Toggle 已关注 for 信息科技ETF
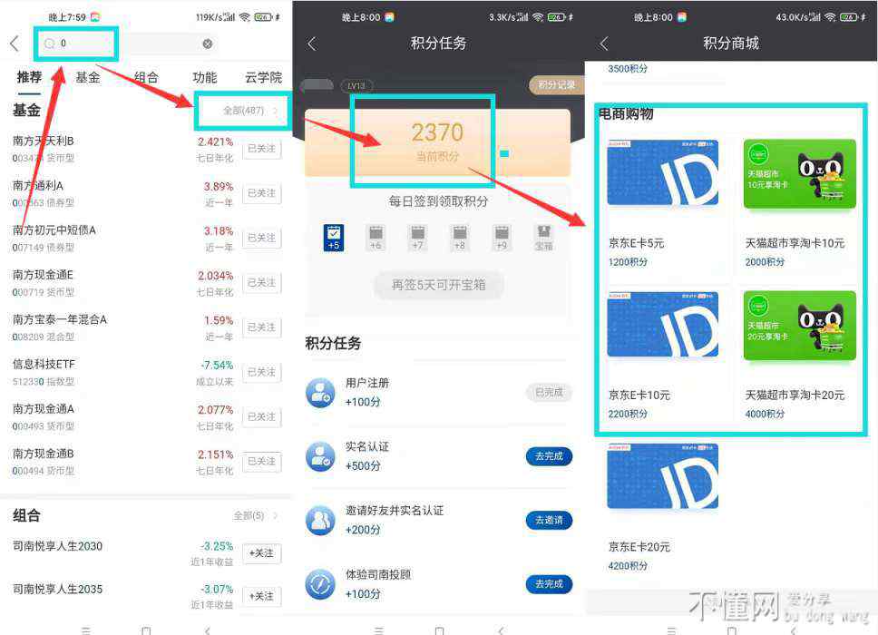878x635 pixels. [261, 372]
